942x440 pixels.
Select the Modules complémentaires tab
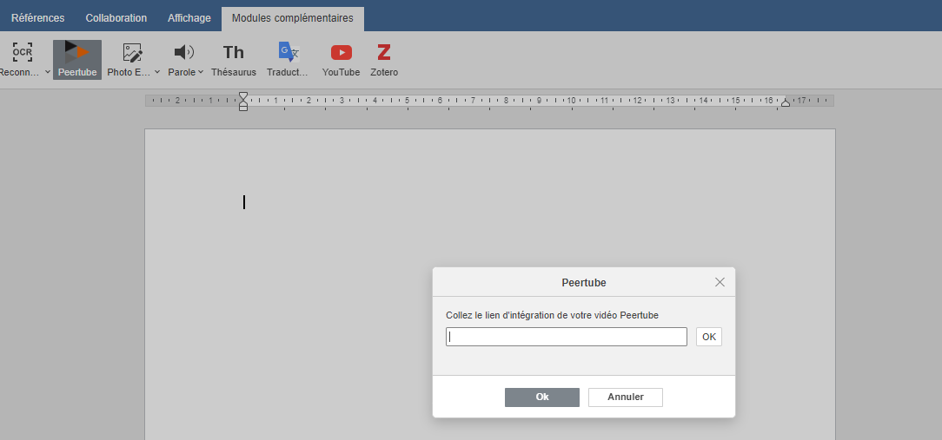293,18
